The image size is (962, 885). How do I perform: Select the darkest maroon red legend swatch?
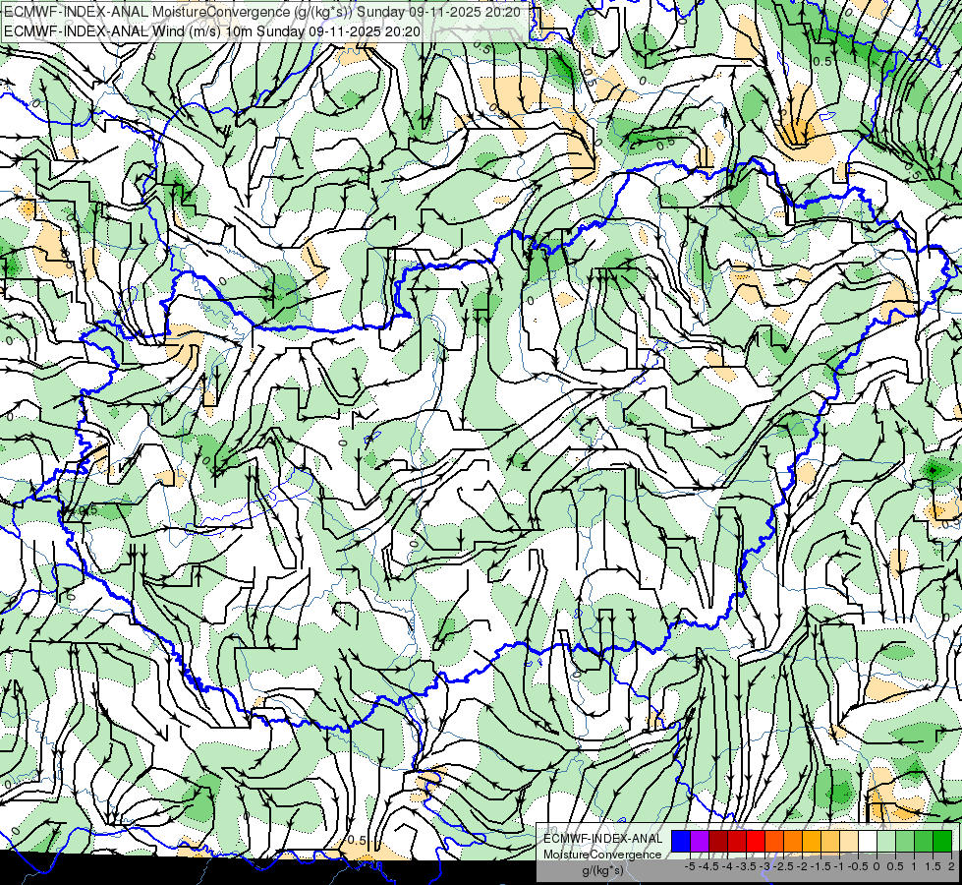coord(718,841)
